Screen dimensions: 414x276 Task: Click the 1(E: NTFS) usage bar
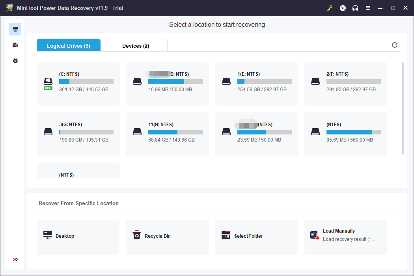coord(265,82)
